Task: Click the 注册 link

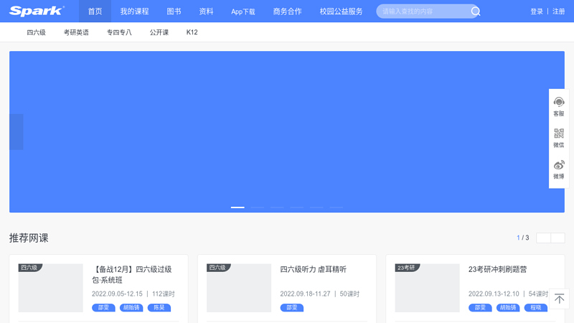Action: pos(559,11)
